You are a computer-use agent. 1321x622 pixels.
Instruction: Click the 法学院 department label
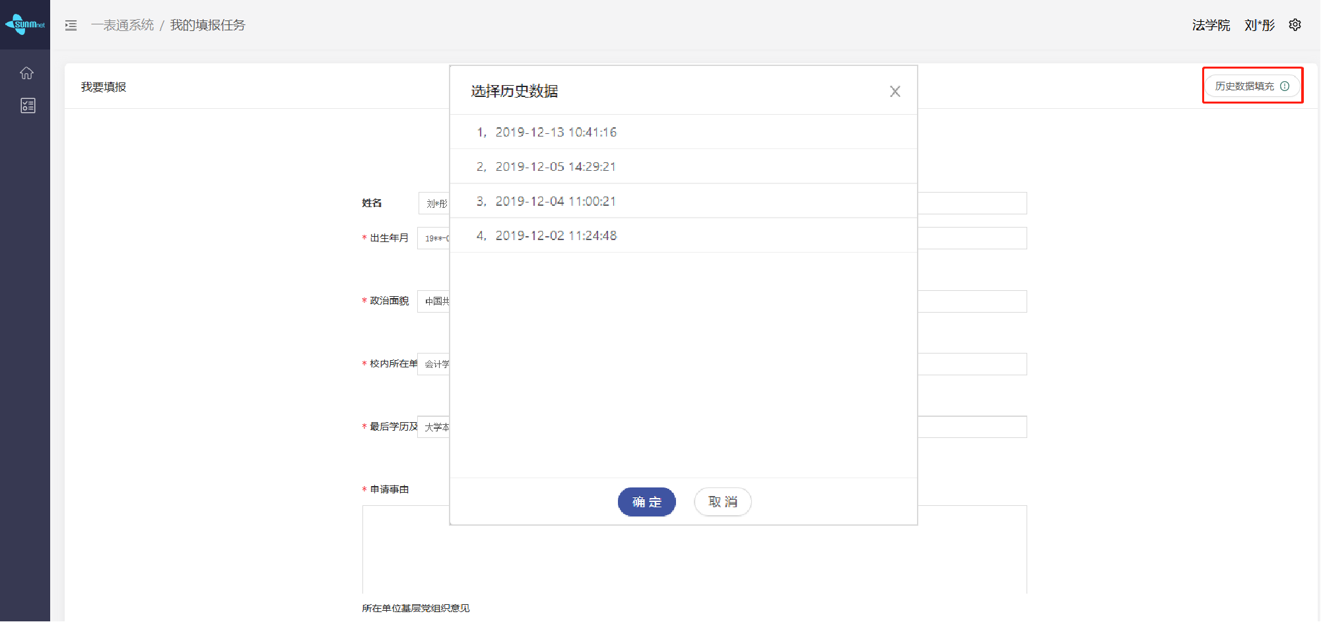(x=1211, y=25)
